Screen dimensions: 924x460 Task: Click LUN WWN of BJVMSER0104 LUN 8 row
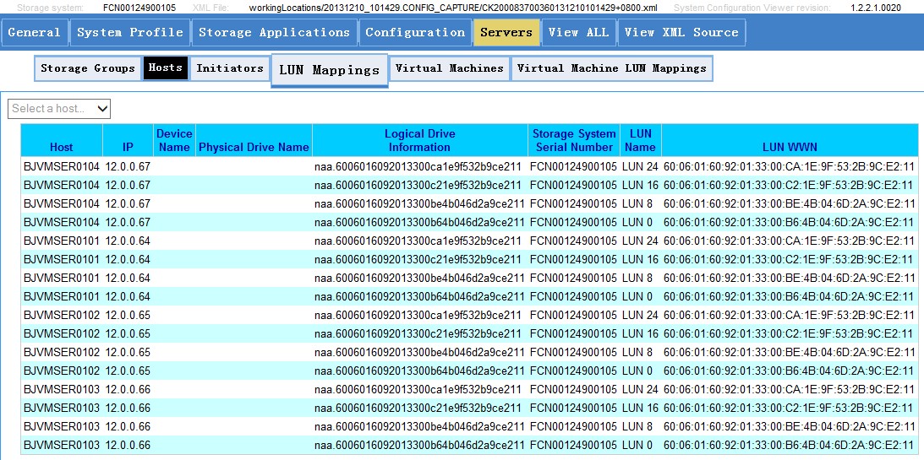tap(790, 203)
